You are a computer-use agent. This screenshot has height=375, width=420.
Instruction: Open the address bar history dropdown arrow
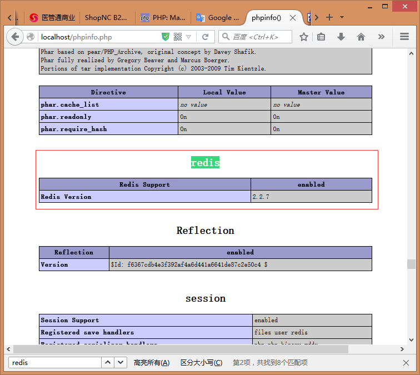click(x=189, y=37)
